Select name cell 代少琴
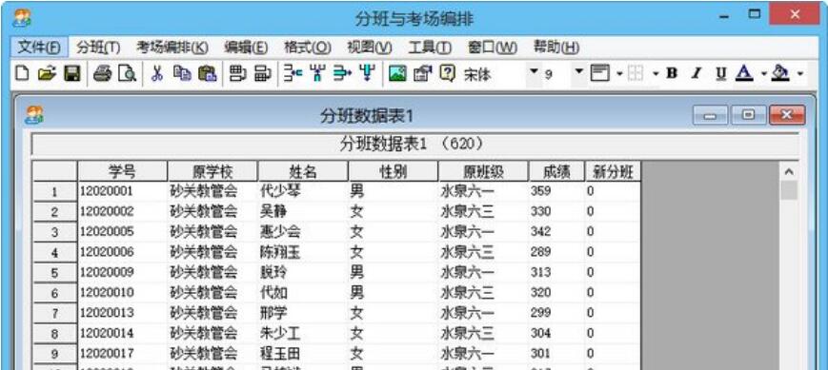The height and width of the screenshot is (370, 828). pos(303,191)
